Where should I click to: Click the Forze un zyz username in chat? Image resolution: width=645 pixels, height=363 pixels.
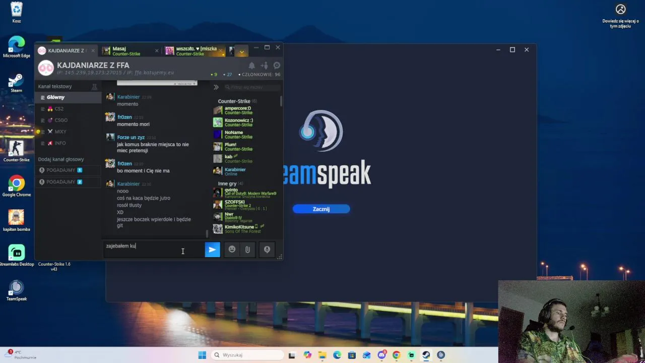pos(131,137)
